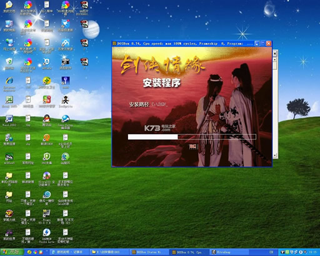Screen dimensions: 320x256
Task: Click scroll-up arrow of window behind DOSBox
Action: tap(275, 59)
